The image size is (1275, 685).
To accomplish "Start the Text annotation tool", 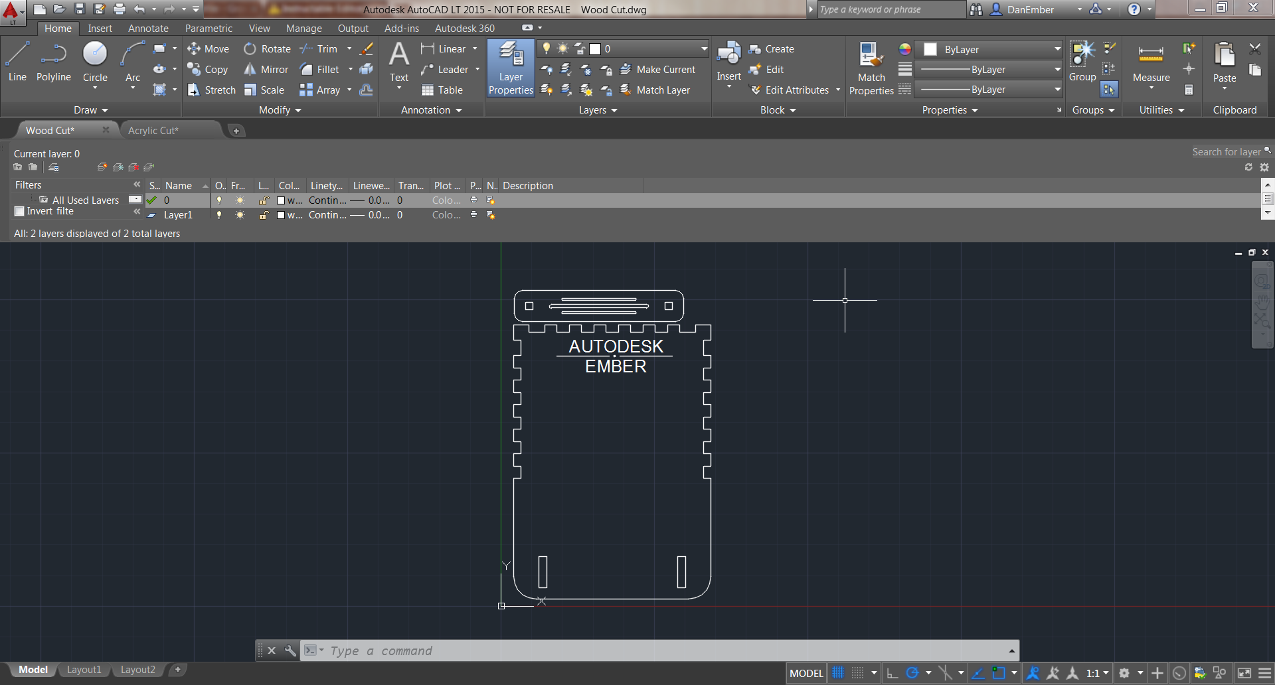I will [399, 62].
